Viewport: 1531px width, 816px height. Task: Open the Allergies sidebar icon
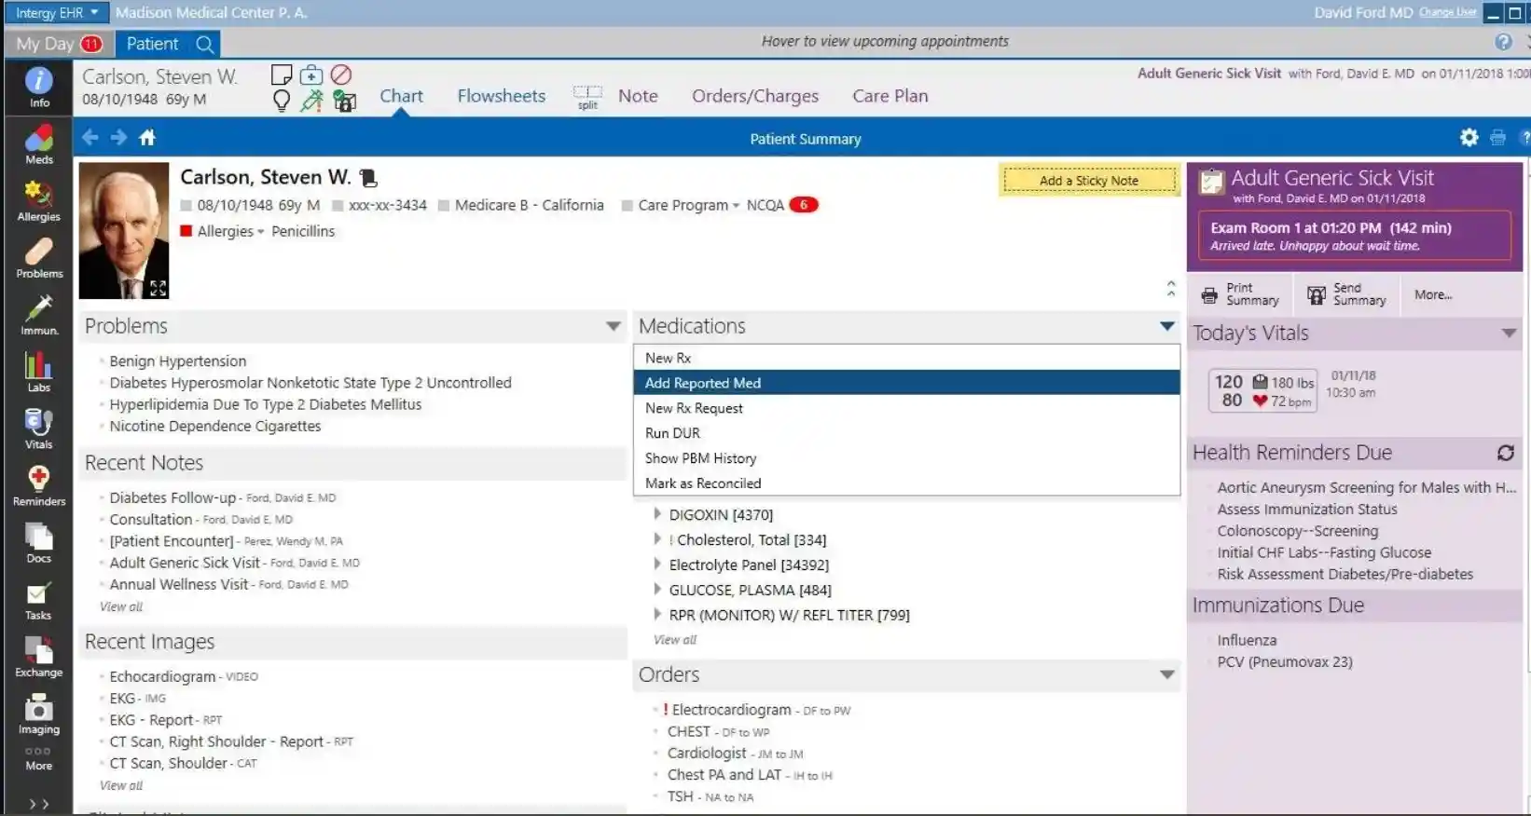(x=38, y=201)
